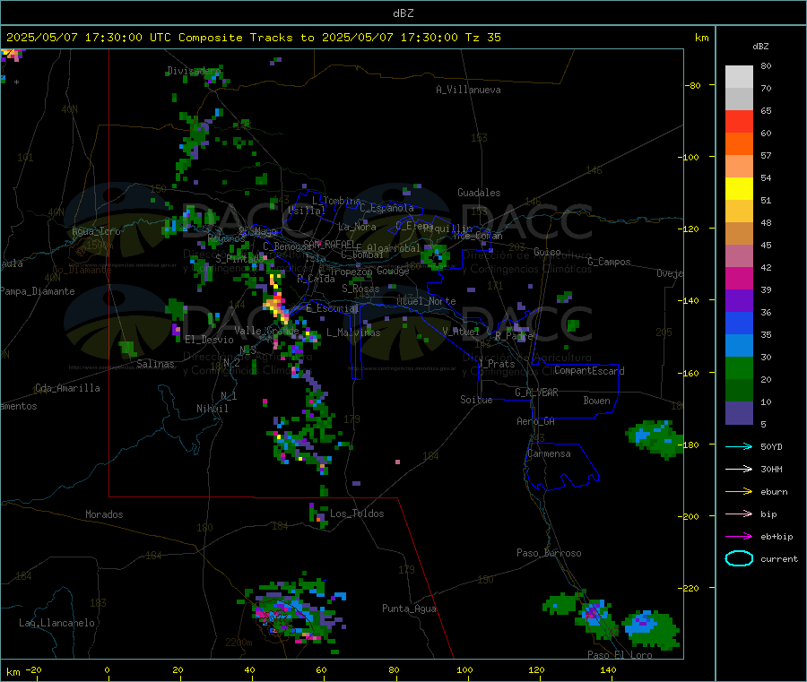Click the Soitue map label
807x682 pixels.
click(x=476, y=400)
